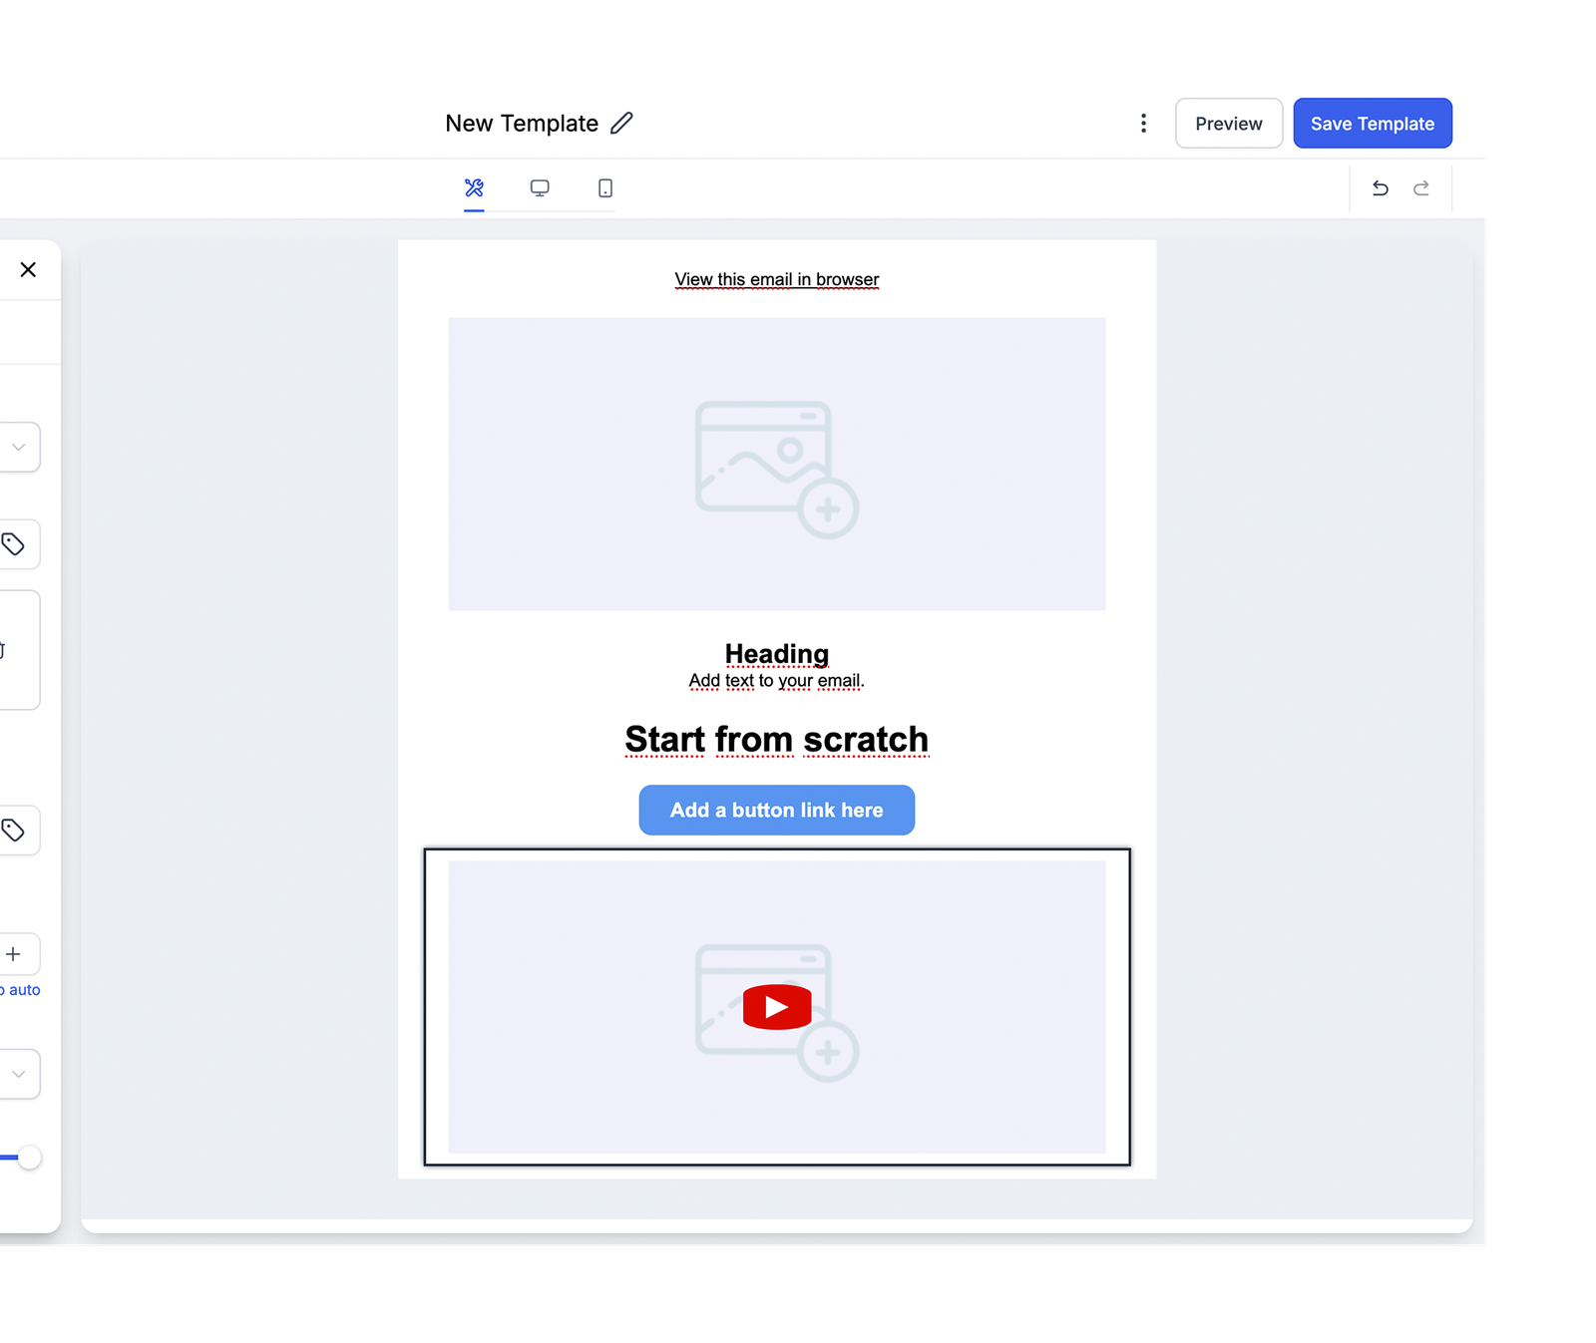
Task: Save the template
Action: 1372,124
